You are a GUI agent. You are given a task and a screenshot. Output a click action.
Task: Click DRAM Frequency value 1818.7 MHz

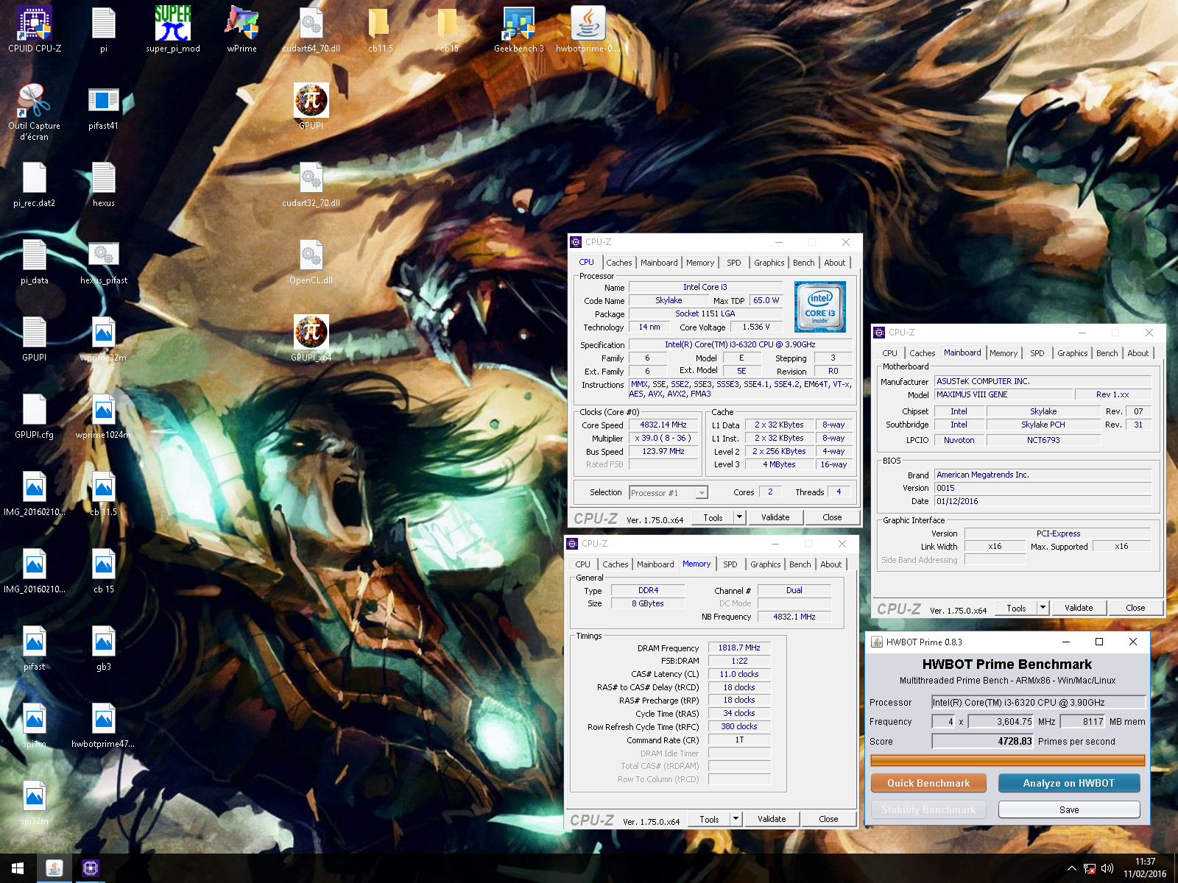(739, 648)
